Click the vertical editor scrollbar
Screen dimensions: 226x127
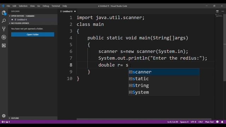click(x=225, y=48)
